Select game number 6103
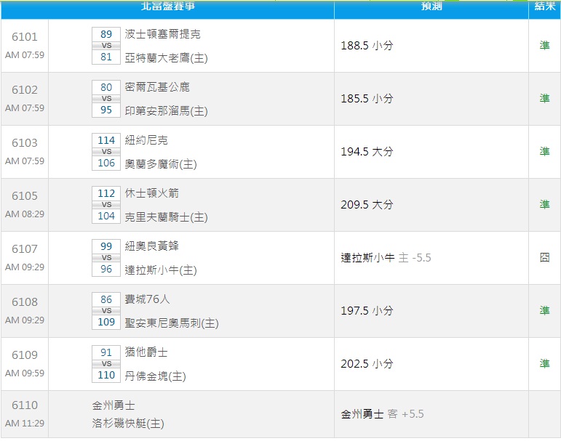The image size is (561, 441). 25,143
